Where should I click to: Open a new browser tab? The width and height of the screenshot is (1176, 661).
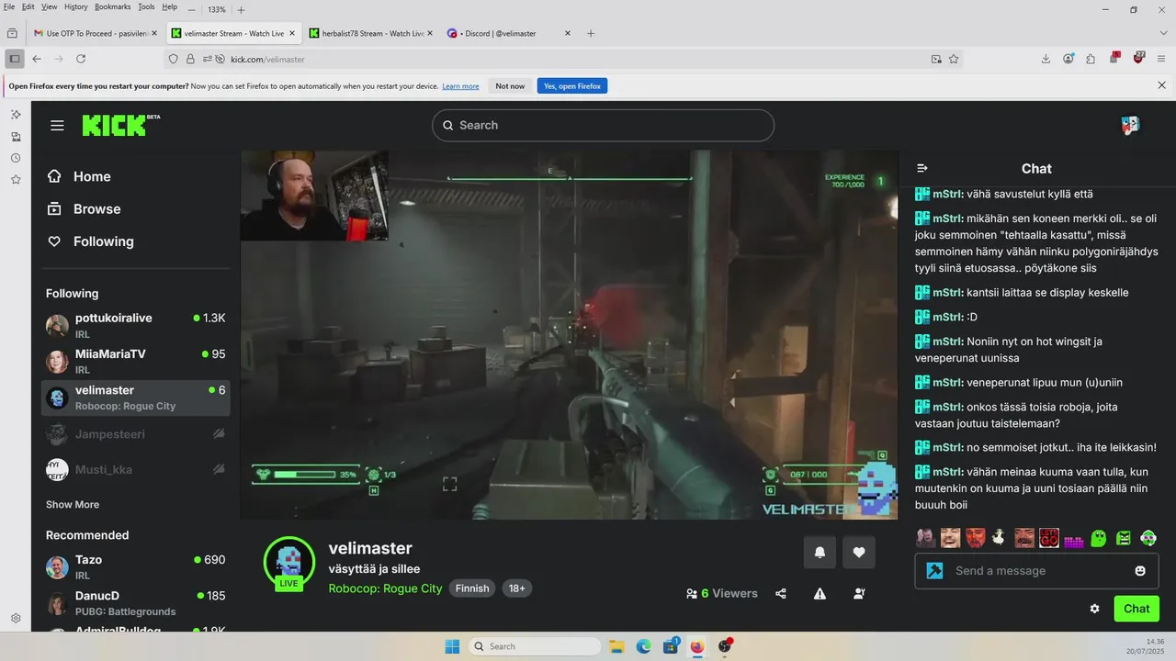[x=591, y=33]
